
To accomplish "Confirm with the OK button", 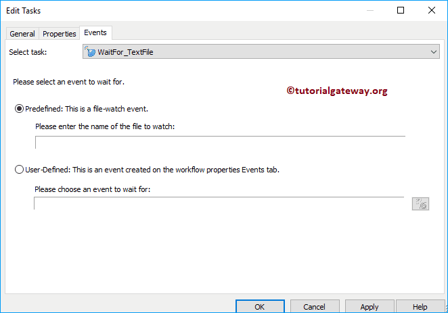I will point(260,306).
